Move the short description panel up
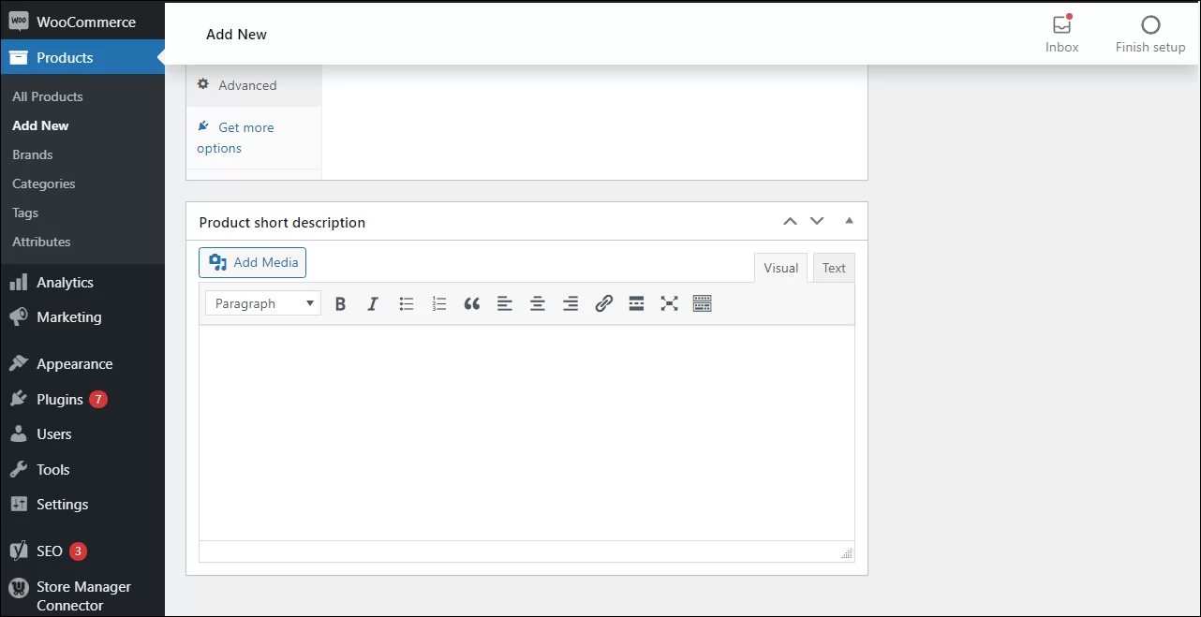The width and height of the screenshot is (1201, 617). [x=790, y=220]
